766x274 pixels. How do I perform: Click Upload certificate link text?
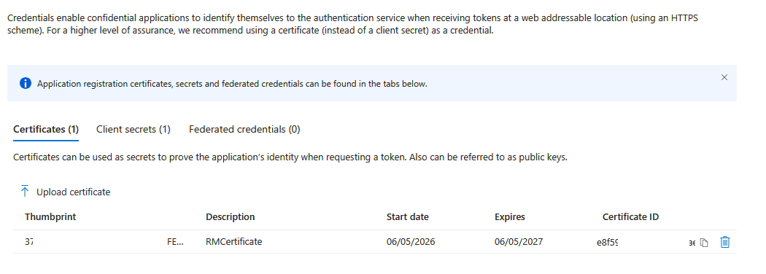73,192
